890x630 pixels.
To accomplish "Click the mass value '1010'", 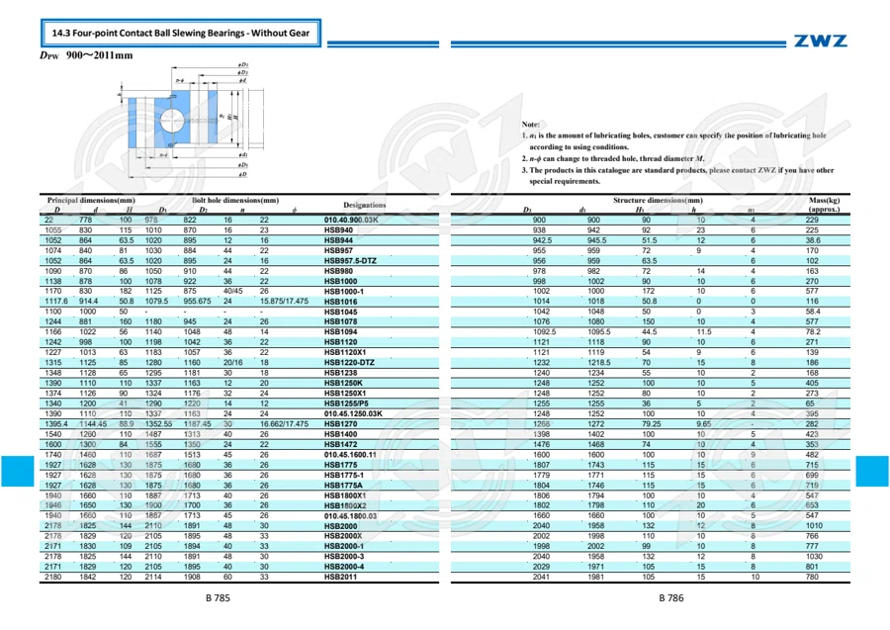I will pos(814,525).
